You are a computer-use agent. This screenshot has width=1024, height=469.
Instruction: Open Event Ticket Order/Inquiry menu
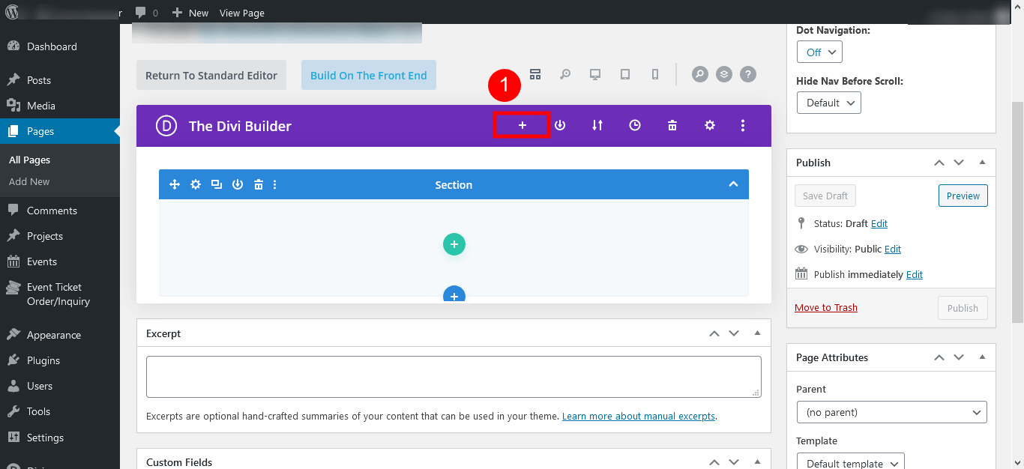tap(60, 294)
